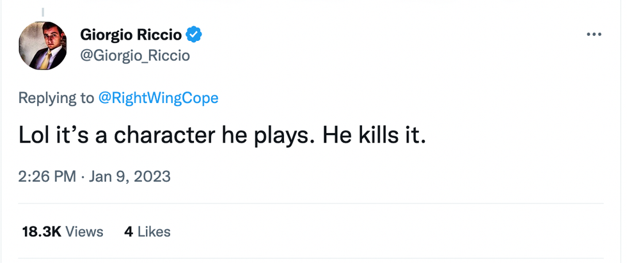Open the tweet's three-dot More menu
Viewport: 627px width, 263px height.
pyautogui.click(x=594, y=35)
